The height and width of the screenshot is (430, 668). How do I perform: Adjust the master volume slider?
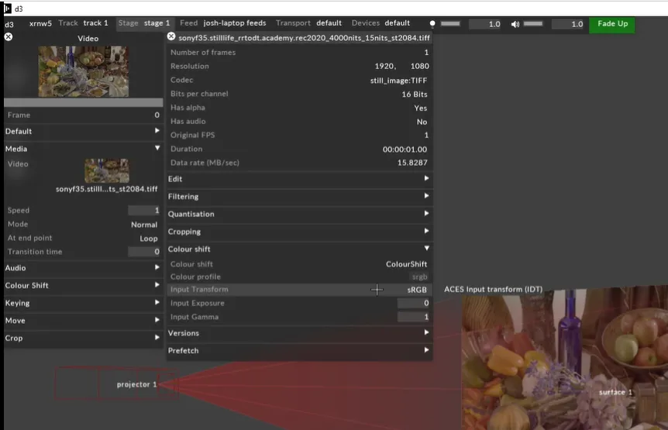[532, 24]
